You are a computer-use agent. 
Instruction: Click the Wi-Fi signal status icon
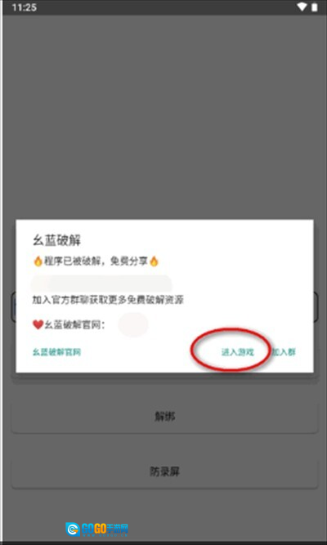(302, 7)
